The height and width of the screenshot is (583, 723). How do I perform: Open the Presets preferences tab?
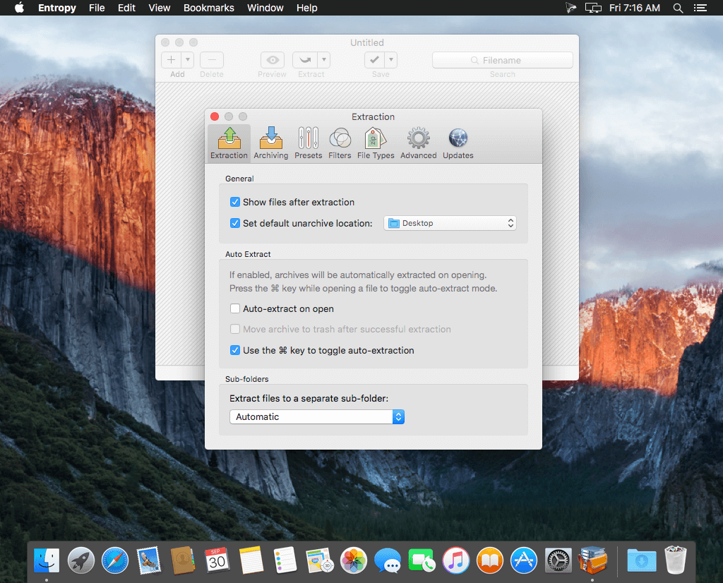[x=308, y=143]
